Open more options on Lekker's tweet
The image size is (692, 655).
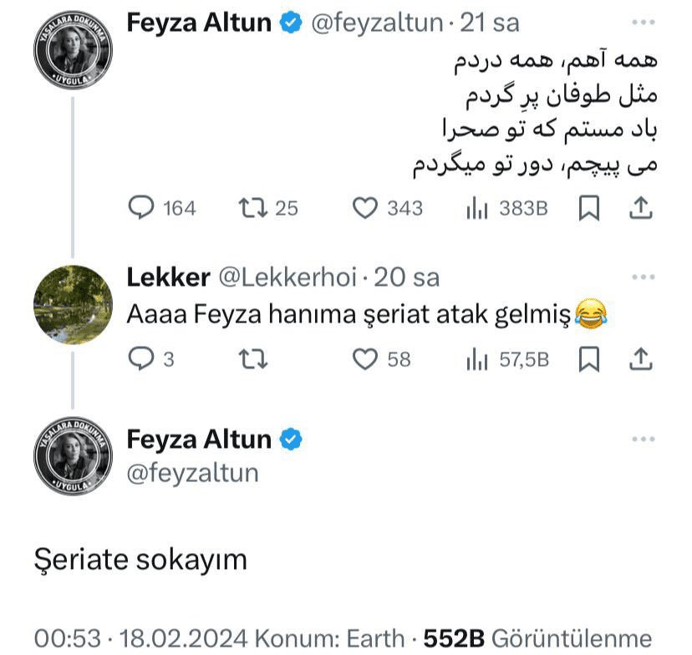pyautogui.click(x=642, y=277)
